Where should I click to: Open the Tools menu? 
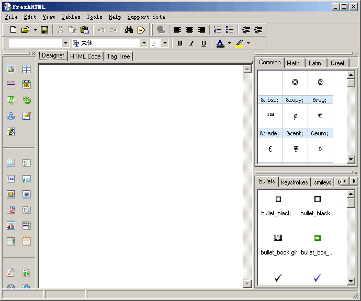pos(94,17)
